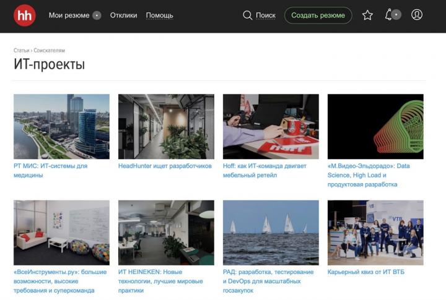Open favorites star icon
Viewport: 446px width, 300px height.
(367, 15)
